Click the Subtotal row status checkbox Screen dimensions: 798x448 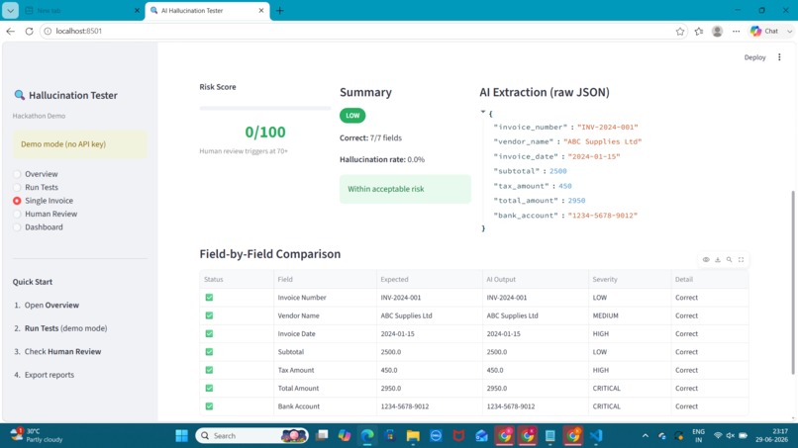click(x=209, y=352)
